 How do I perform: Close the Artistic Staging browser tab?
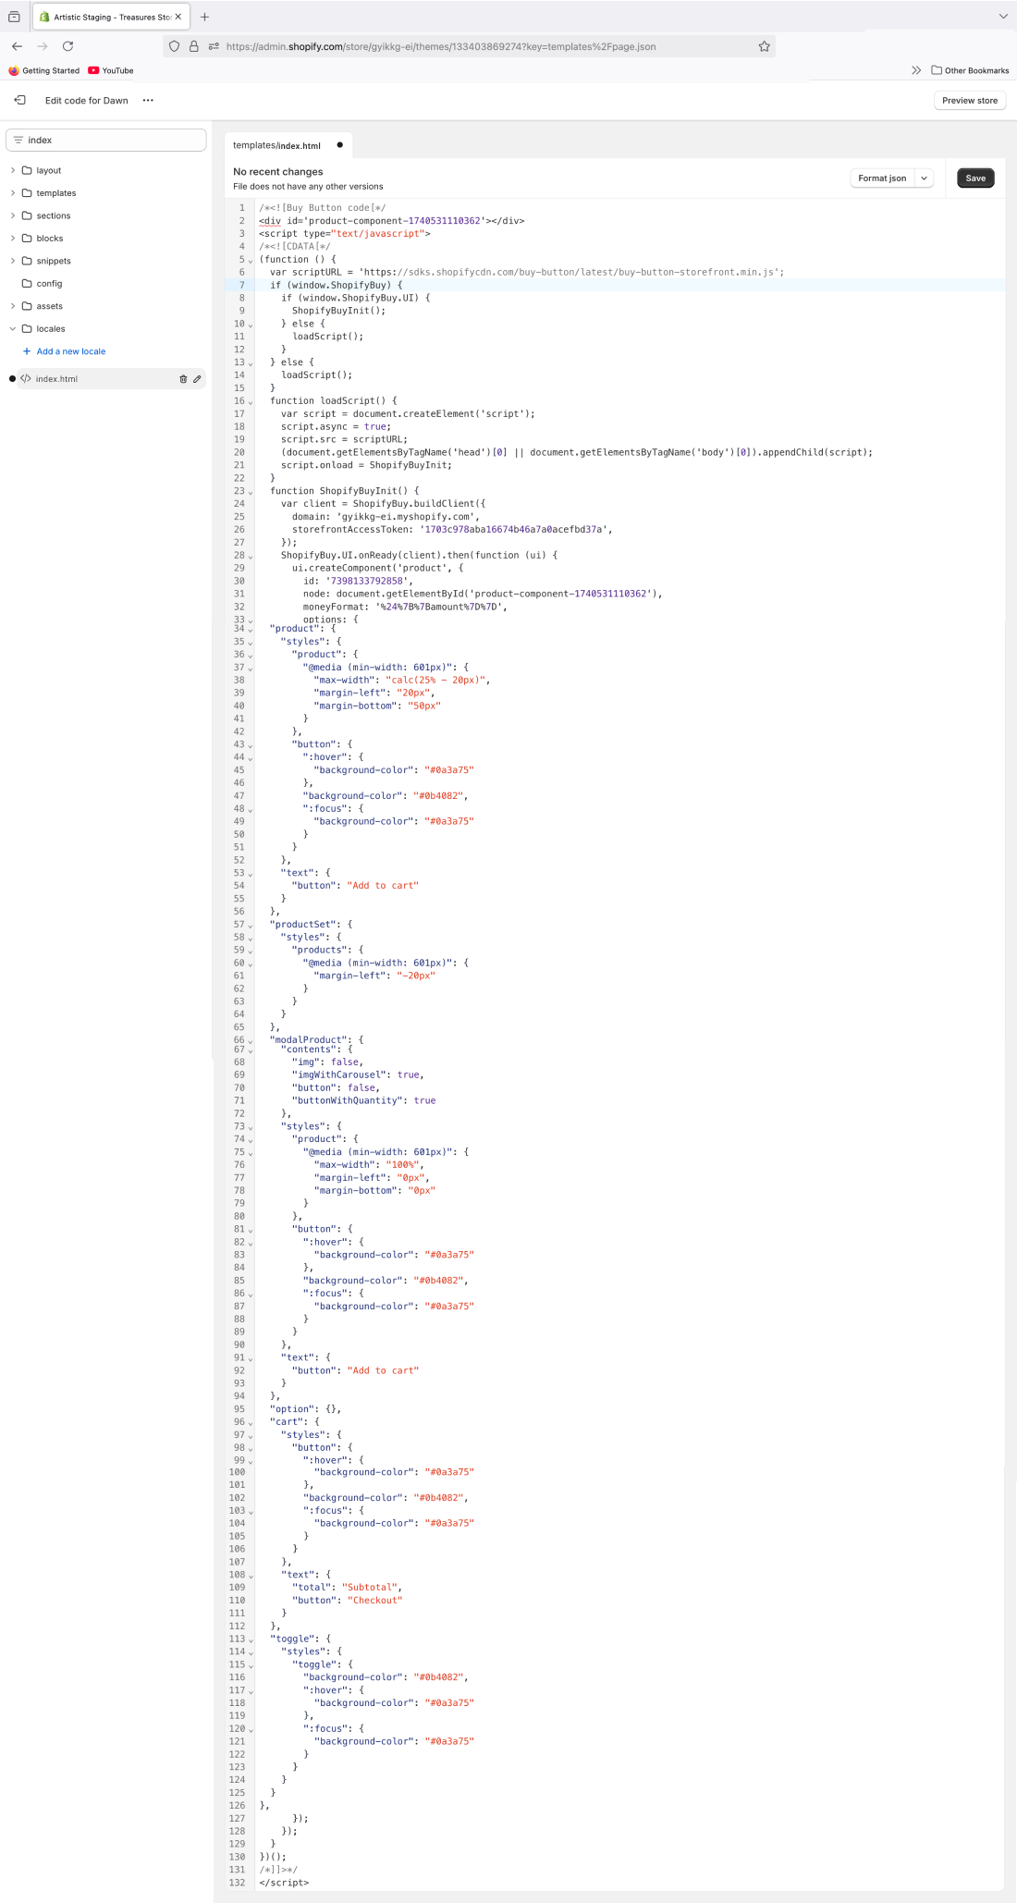pos(178,17)
